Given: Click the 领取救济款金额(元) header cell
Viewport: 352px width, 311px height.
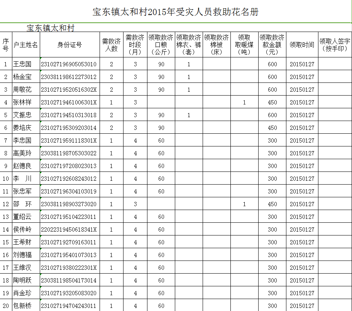Looking at the screenshot, I should click(x=272, y=45).
